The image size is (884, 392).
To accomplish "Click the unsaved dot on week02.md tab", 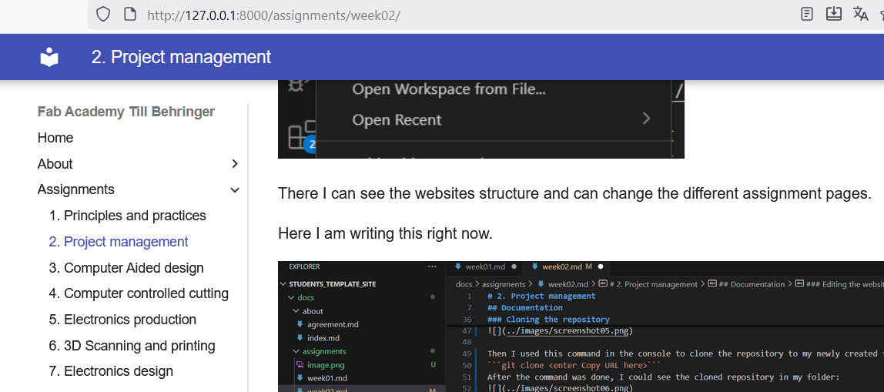I will [x=601, y=266].
